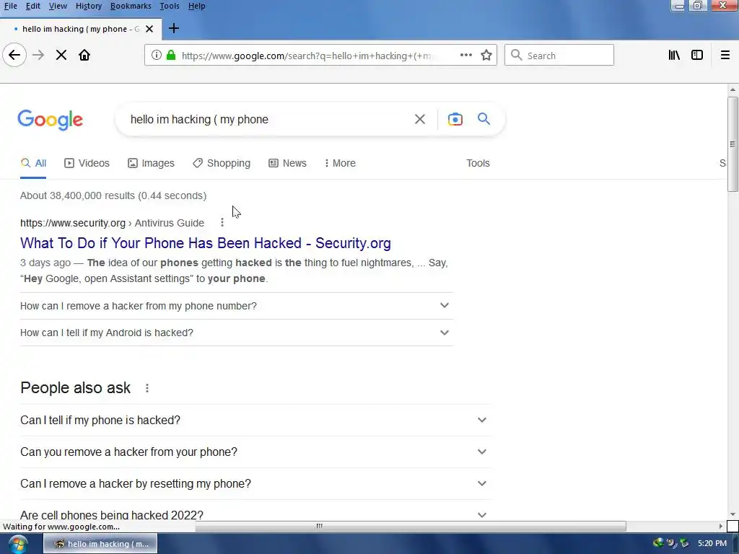The height and width of the screenshot is (554, 739).
Task: Click the horizontal scrollbar right arrow
Action: tap(721, 526)
